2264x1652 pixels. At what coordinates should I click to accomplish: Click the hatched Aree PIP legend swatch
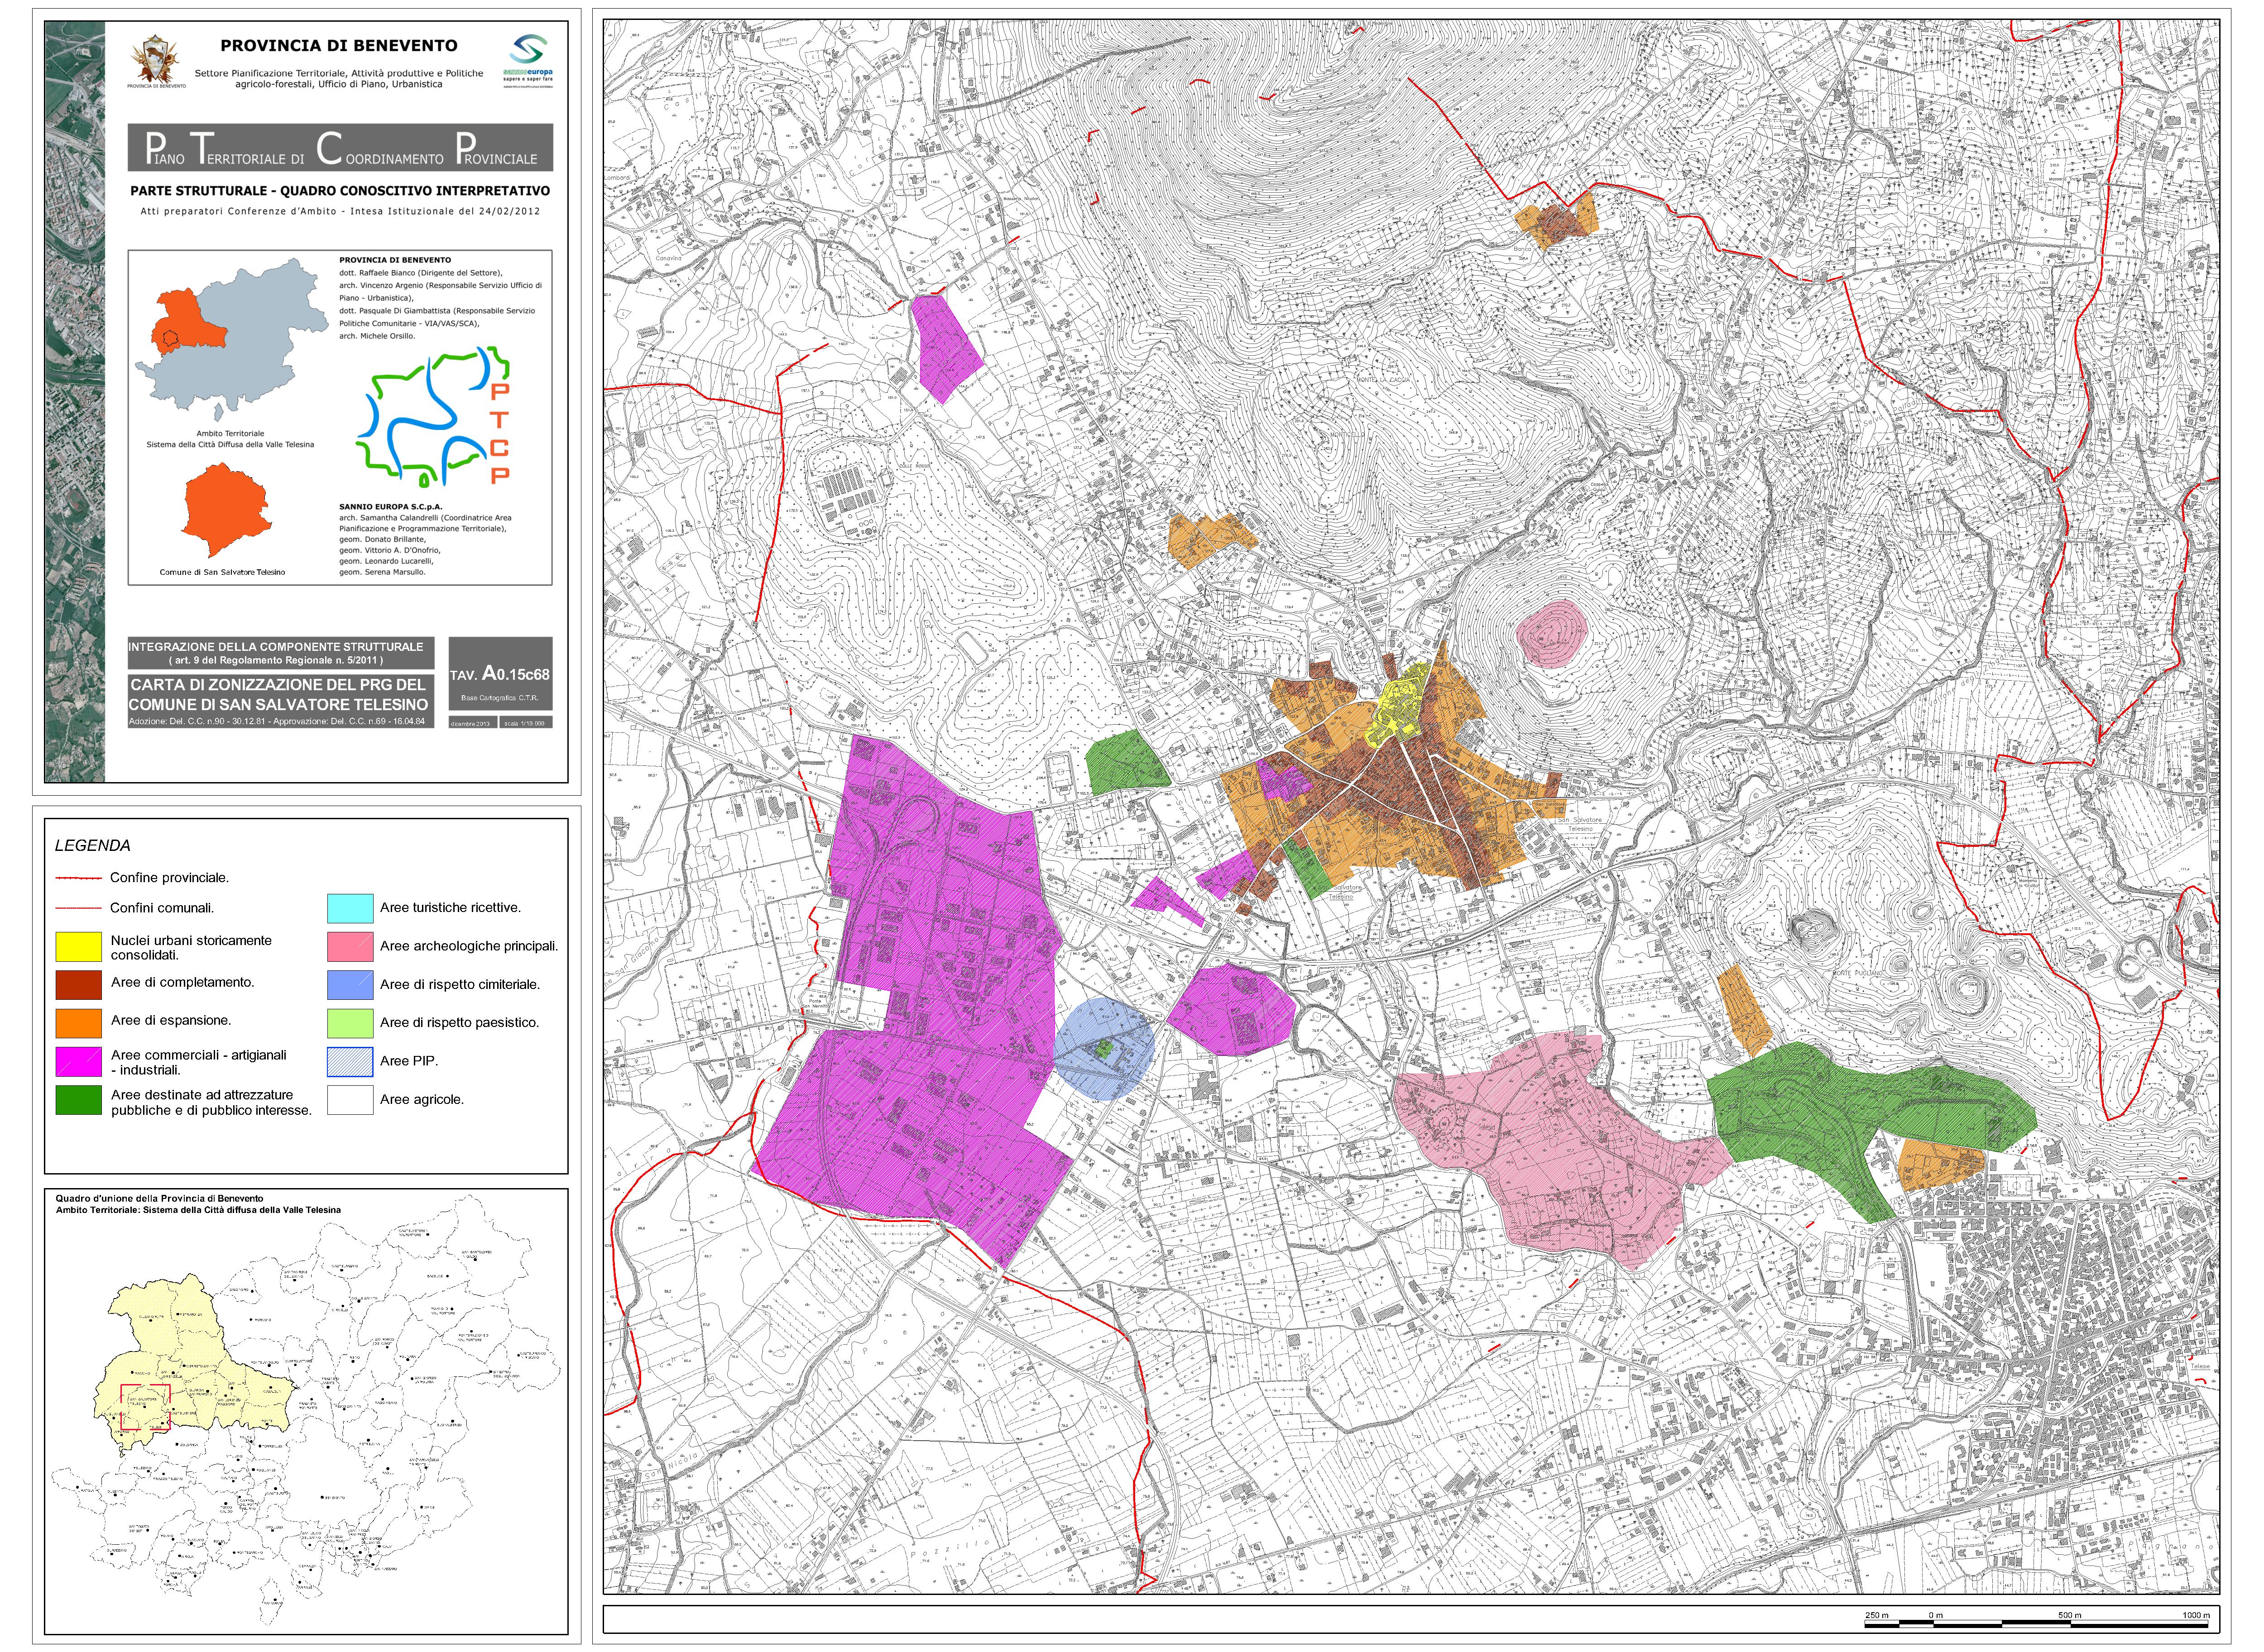coord(350,1062)
